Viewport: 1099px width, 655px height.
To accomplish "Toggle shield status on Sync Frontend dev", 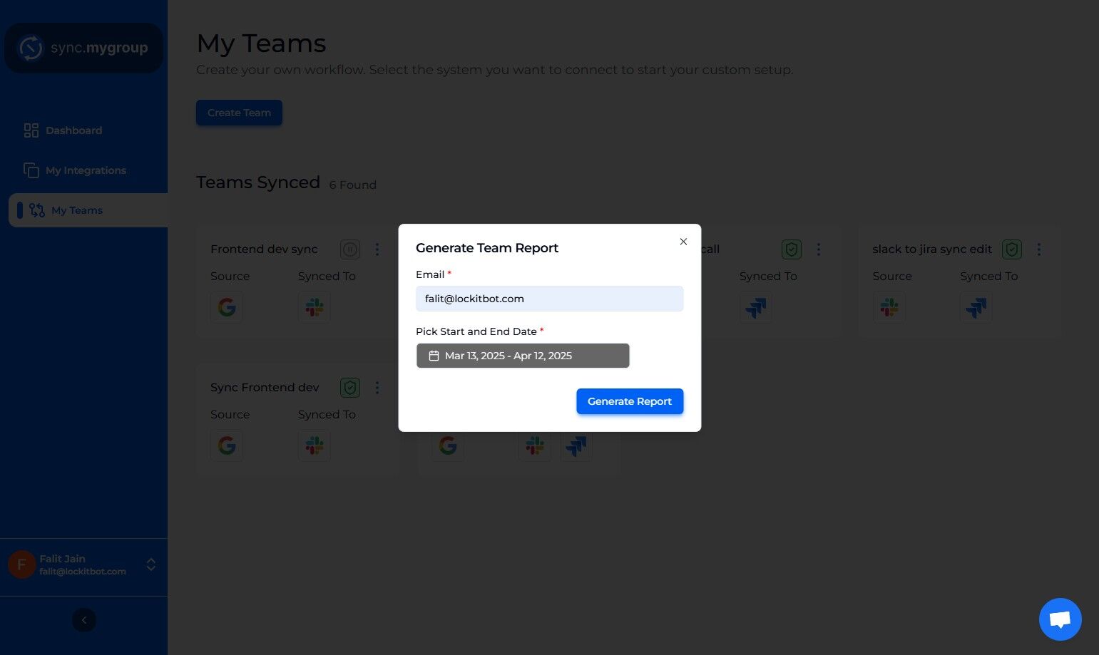I will point(350,388).
